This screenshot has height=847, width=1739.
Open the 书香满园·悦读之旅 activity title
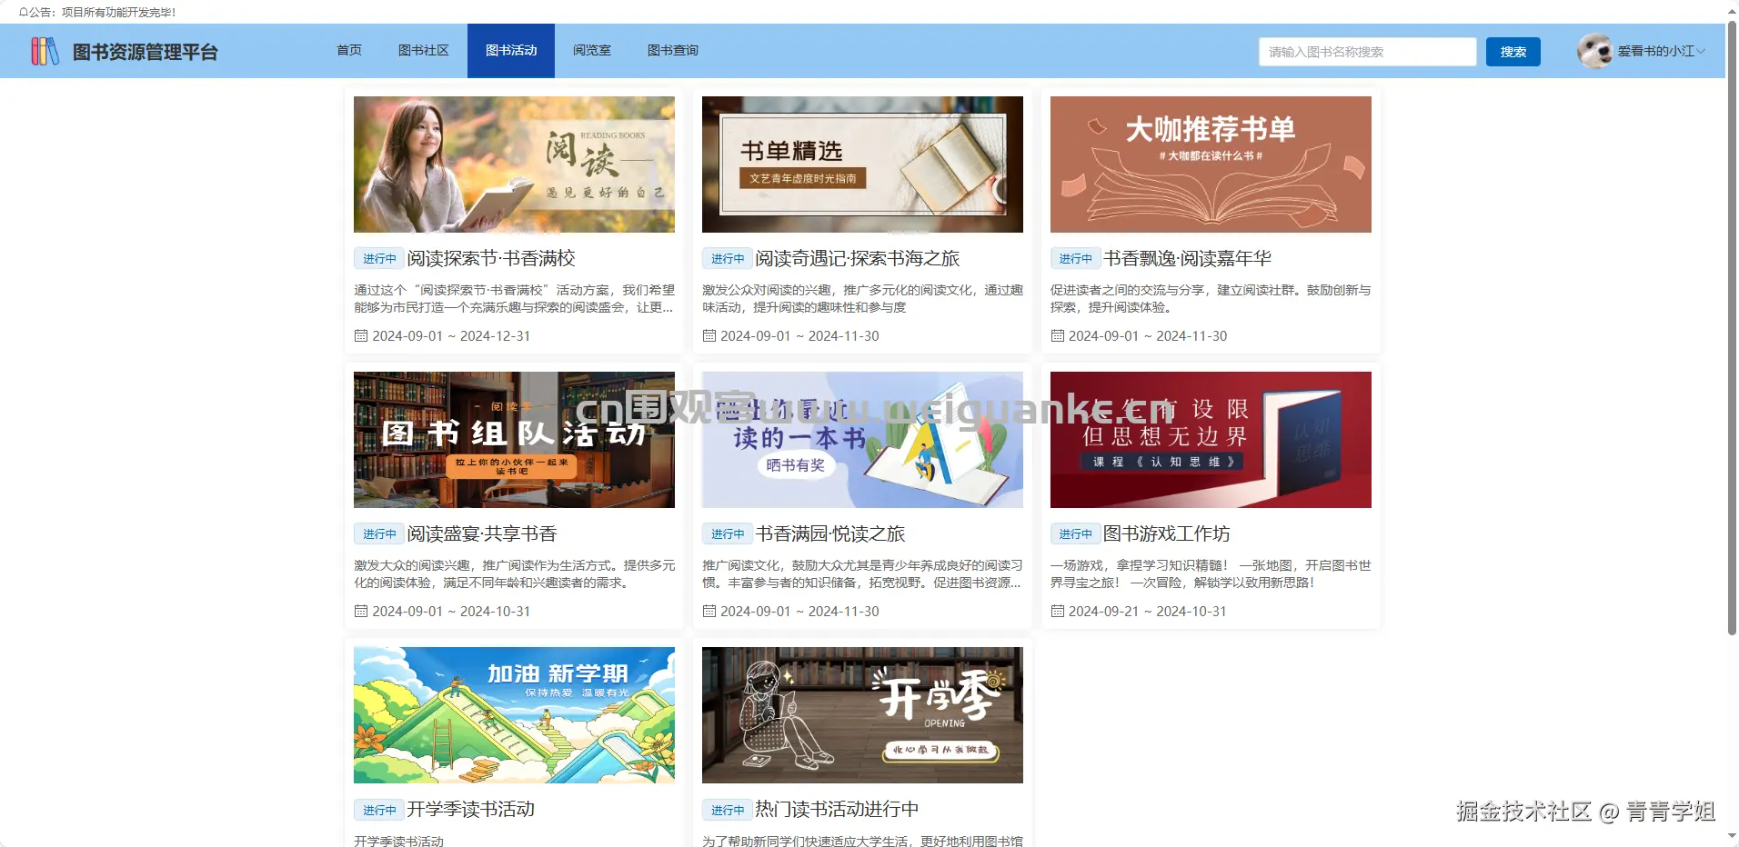pyautogui.click(x=830, y=534)
